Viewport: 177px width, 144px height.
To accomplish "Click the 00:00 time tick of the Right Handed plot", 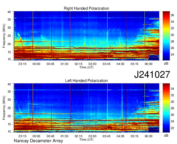I will (36, 64).
